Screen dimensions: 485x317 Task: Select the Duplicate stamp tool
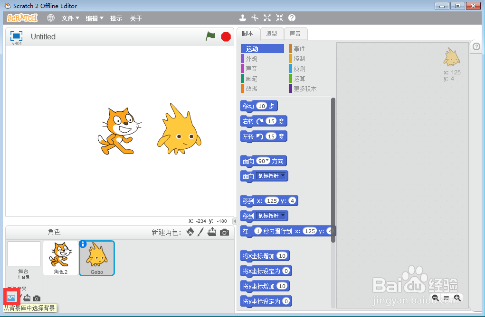pos(243,18)
